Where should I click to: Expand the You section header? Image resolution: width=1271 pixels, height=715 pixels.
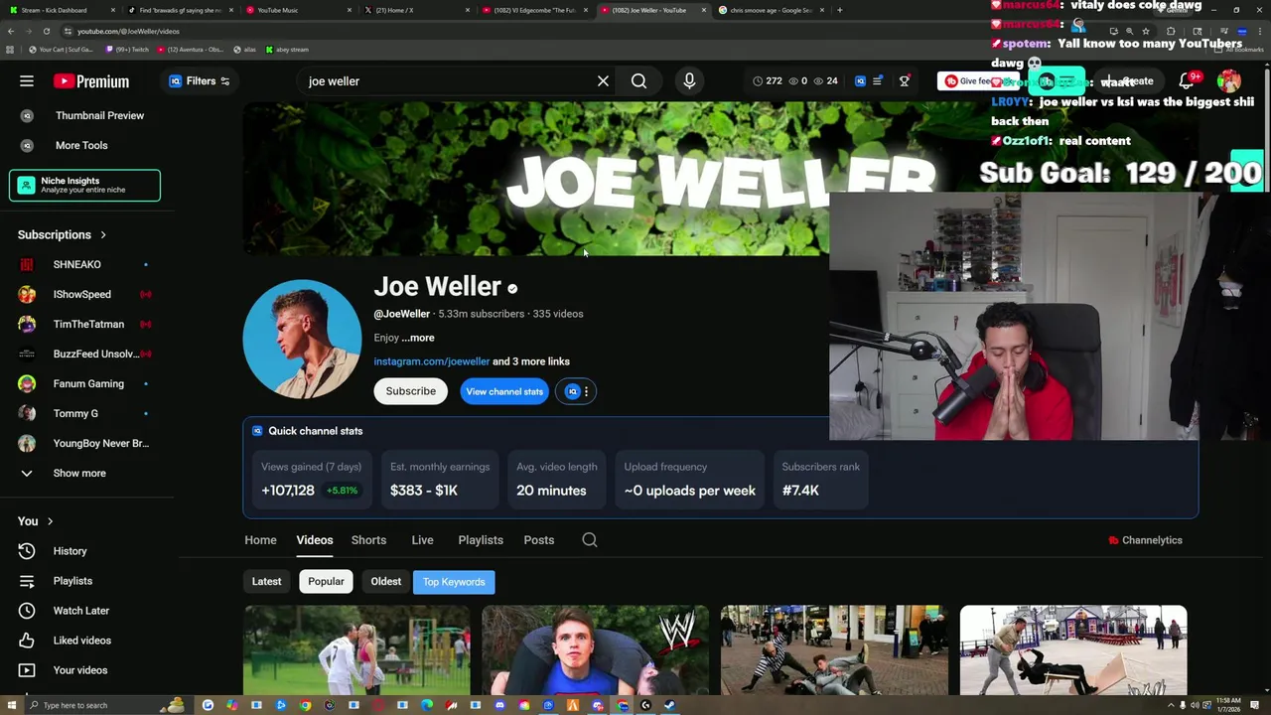36,520
